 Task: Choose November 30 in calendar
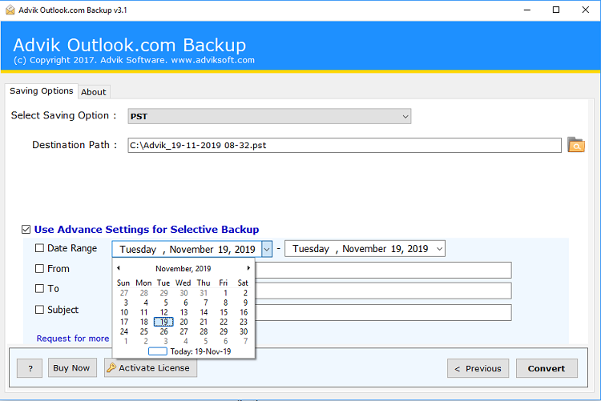(244, 331)
